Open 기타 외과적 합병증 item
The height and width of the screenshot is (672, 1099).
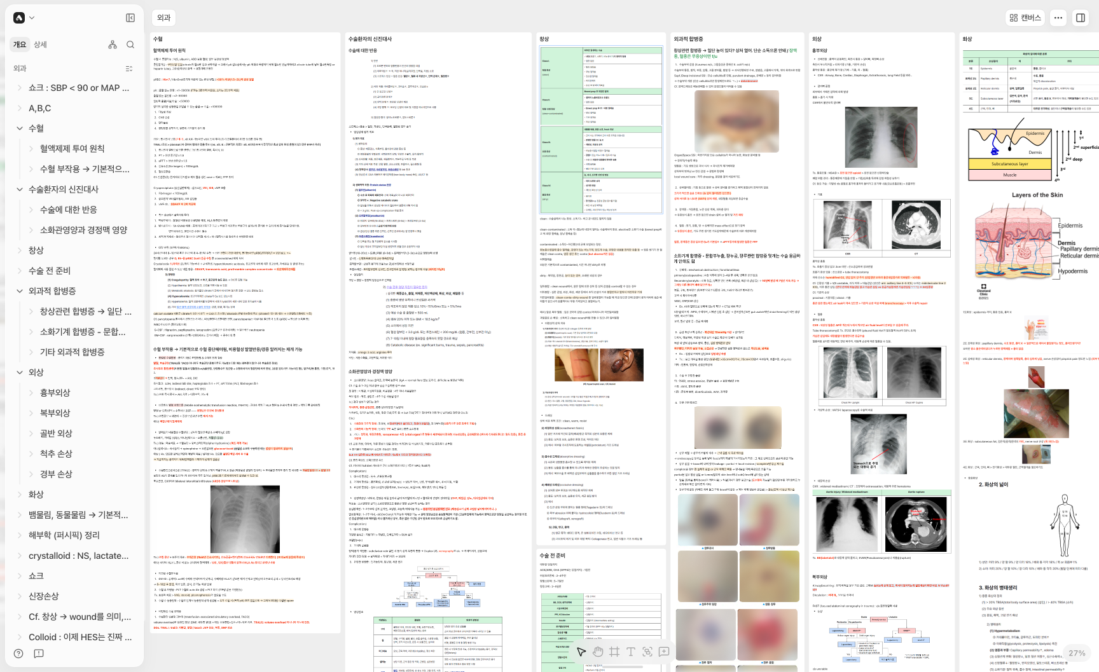[72, 352]
